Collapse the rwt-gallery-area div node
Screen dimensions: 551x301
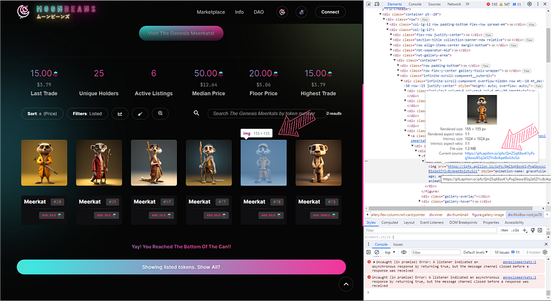tap(391, 55)
